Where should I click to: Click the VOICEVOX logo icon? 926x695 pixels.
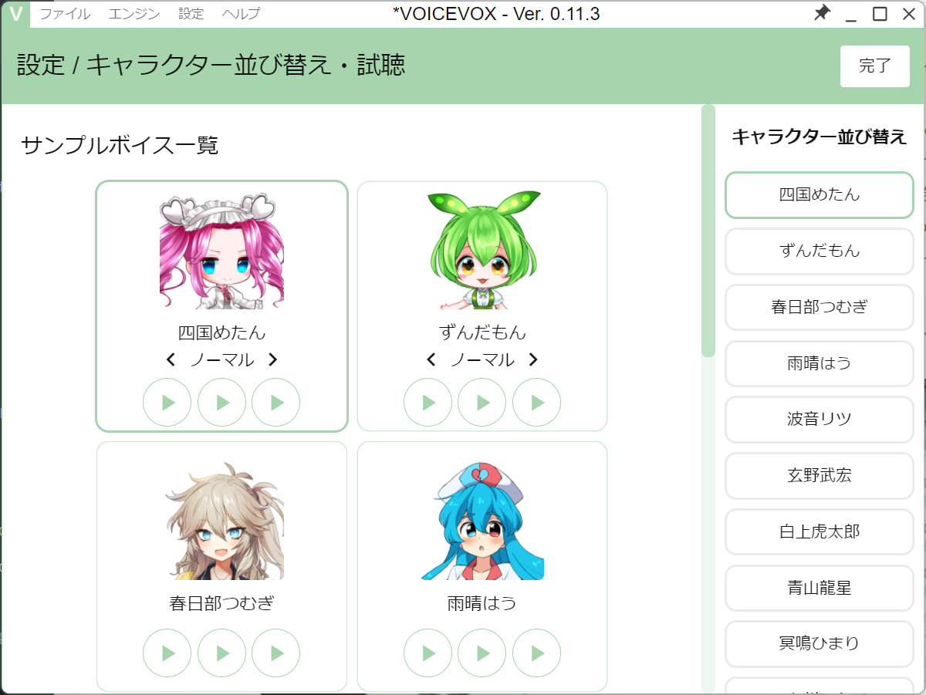(15, 14)
